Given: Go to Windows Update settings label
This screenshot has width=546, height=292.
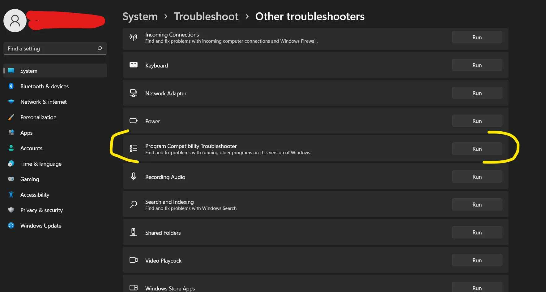Looking at the screenshot, I should click(41, 226).
